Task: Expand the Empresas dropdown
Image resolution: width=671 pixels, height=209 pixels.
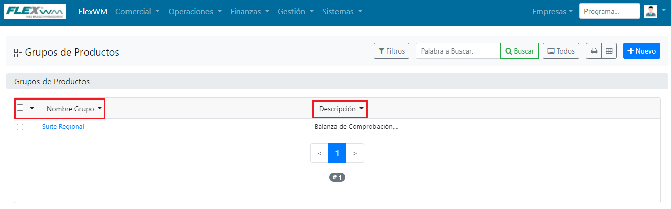Action: tap(553, 11)
